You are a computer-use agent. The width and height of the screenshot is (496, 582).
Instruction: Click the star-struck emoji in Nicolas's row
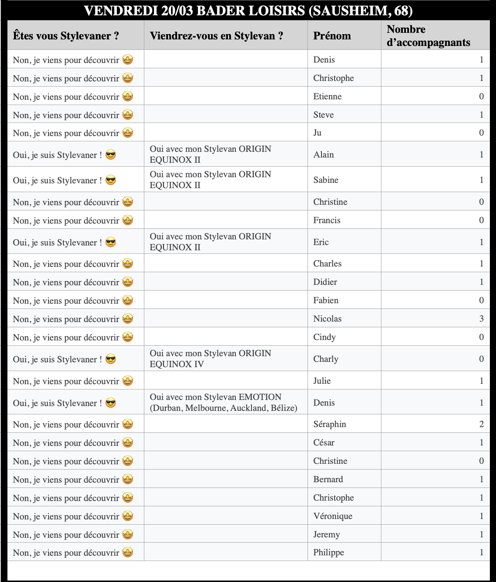coord(127,319)
